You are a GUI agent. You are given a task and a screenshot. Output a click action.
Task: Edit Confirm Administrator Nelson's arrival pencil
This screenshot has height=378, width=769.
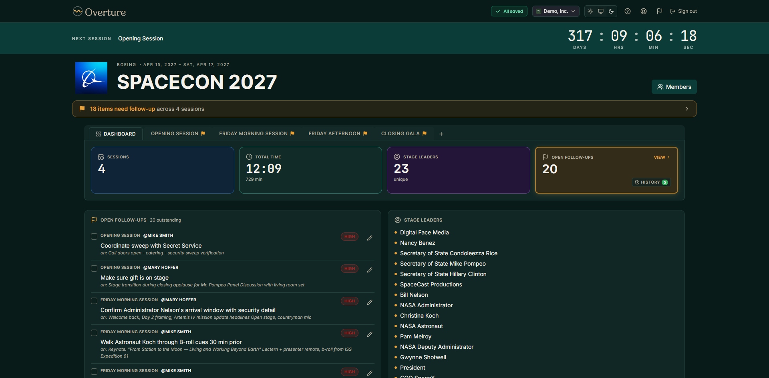coord(370,302)
